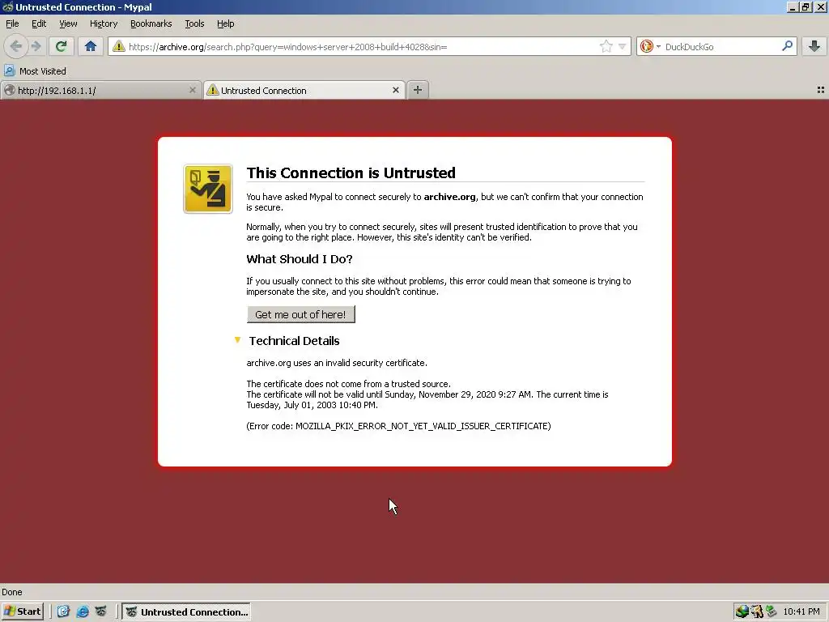Launch the show desktop quick launch icon

point(63,612)
